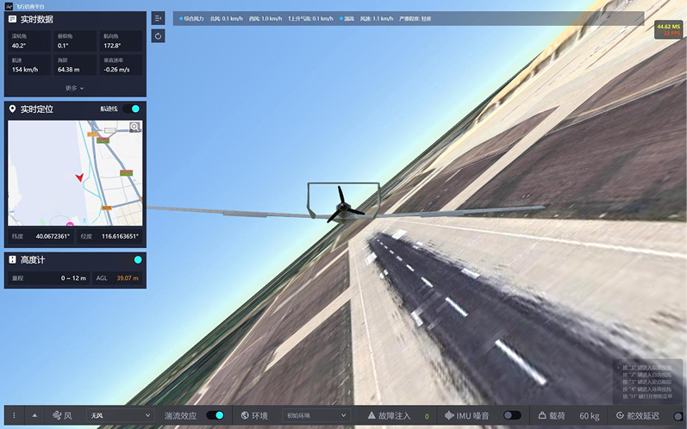Screen dimensions: 687x429
Task: Click the 载荷 payload weight icon
Action: (x=542, y=415)
